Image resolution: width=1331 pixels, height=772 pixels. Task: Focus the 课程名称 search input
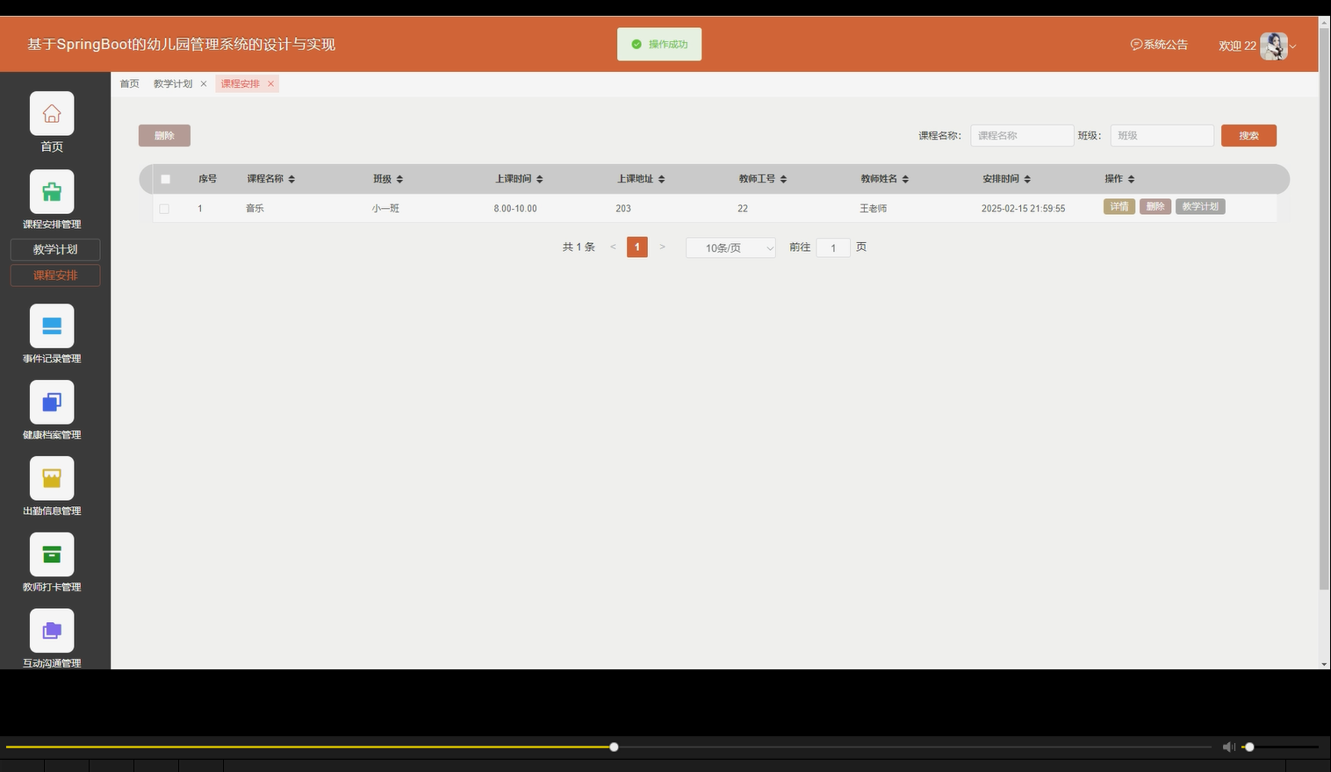point(1022,136)
